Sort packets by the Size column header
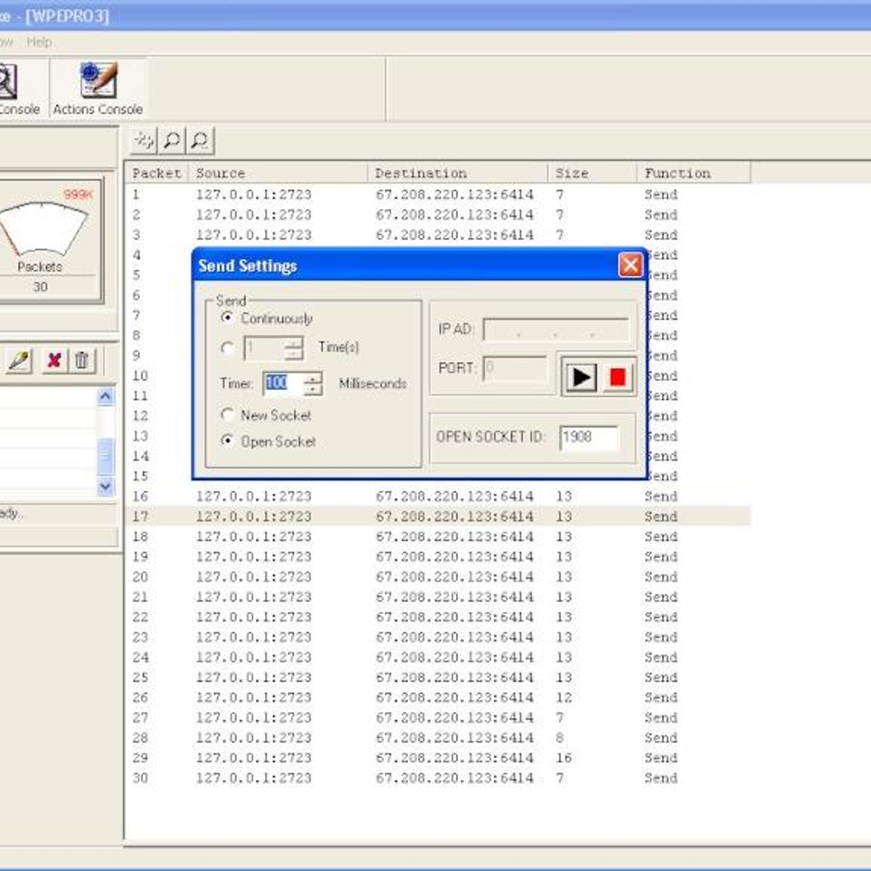 coord(573,173)
